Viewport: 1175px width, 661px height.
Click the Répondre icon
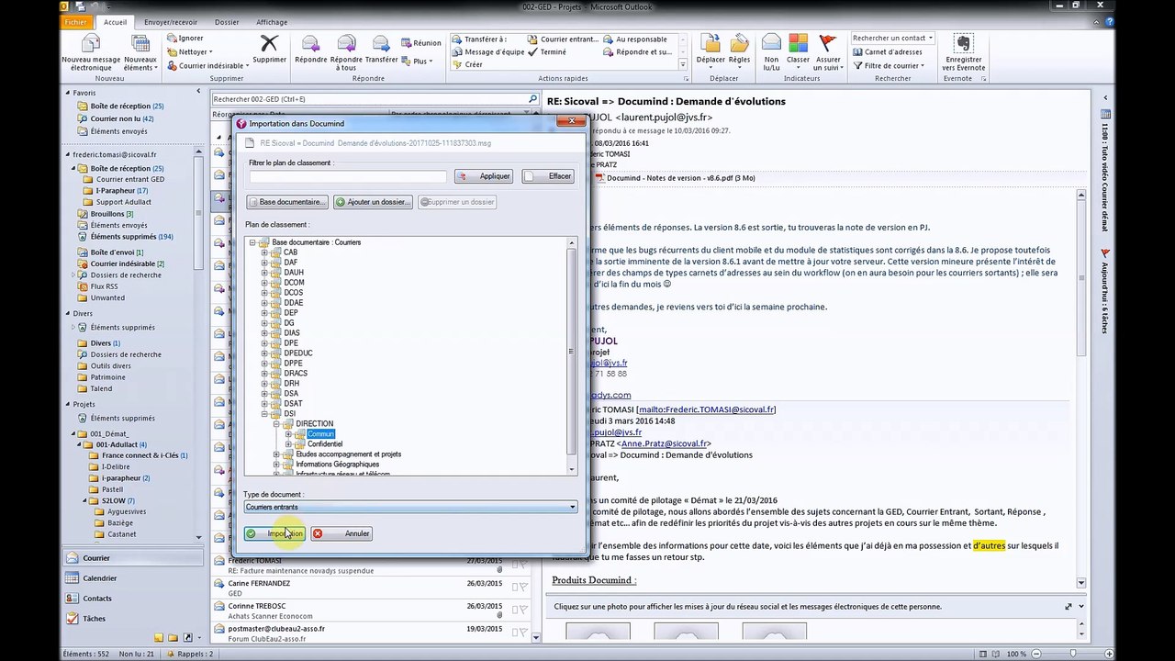click(x=310, y=43)
